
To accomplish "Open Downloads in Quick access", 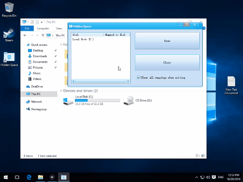I will click(40, 56).
